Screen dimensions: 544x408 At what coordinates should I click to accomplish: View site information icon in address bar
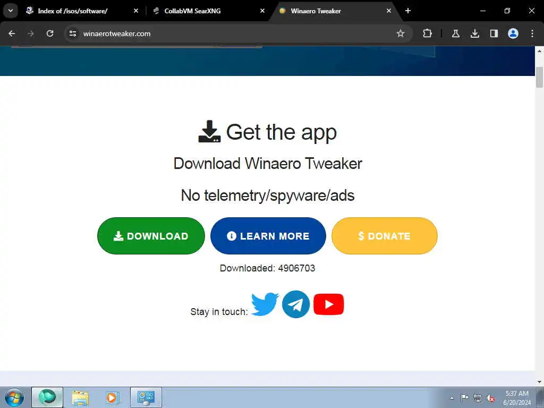72,33
